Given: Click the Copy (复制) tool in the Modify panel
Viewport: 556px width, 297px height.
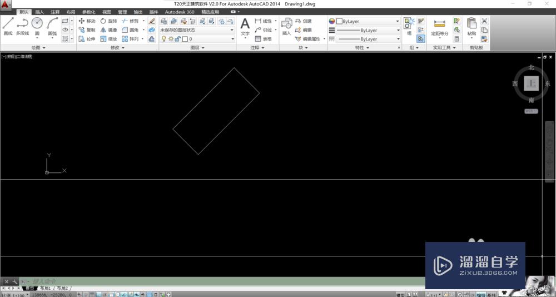Looking at the screenshot, I should click(87, 30).
